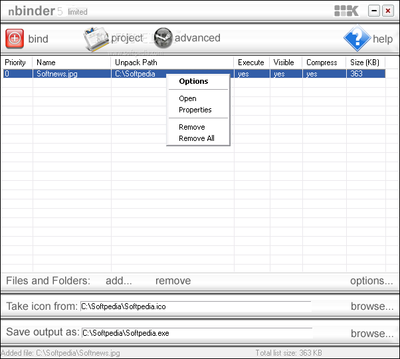The image size is (400, 359).
Task: Sort by the Priority column header
Action: click(15, 62)
